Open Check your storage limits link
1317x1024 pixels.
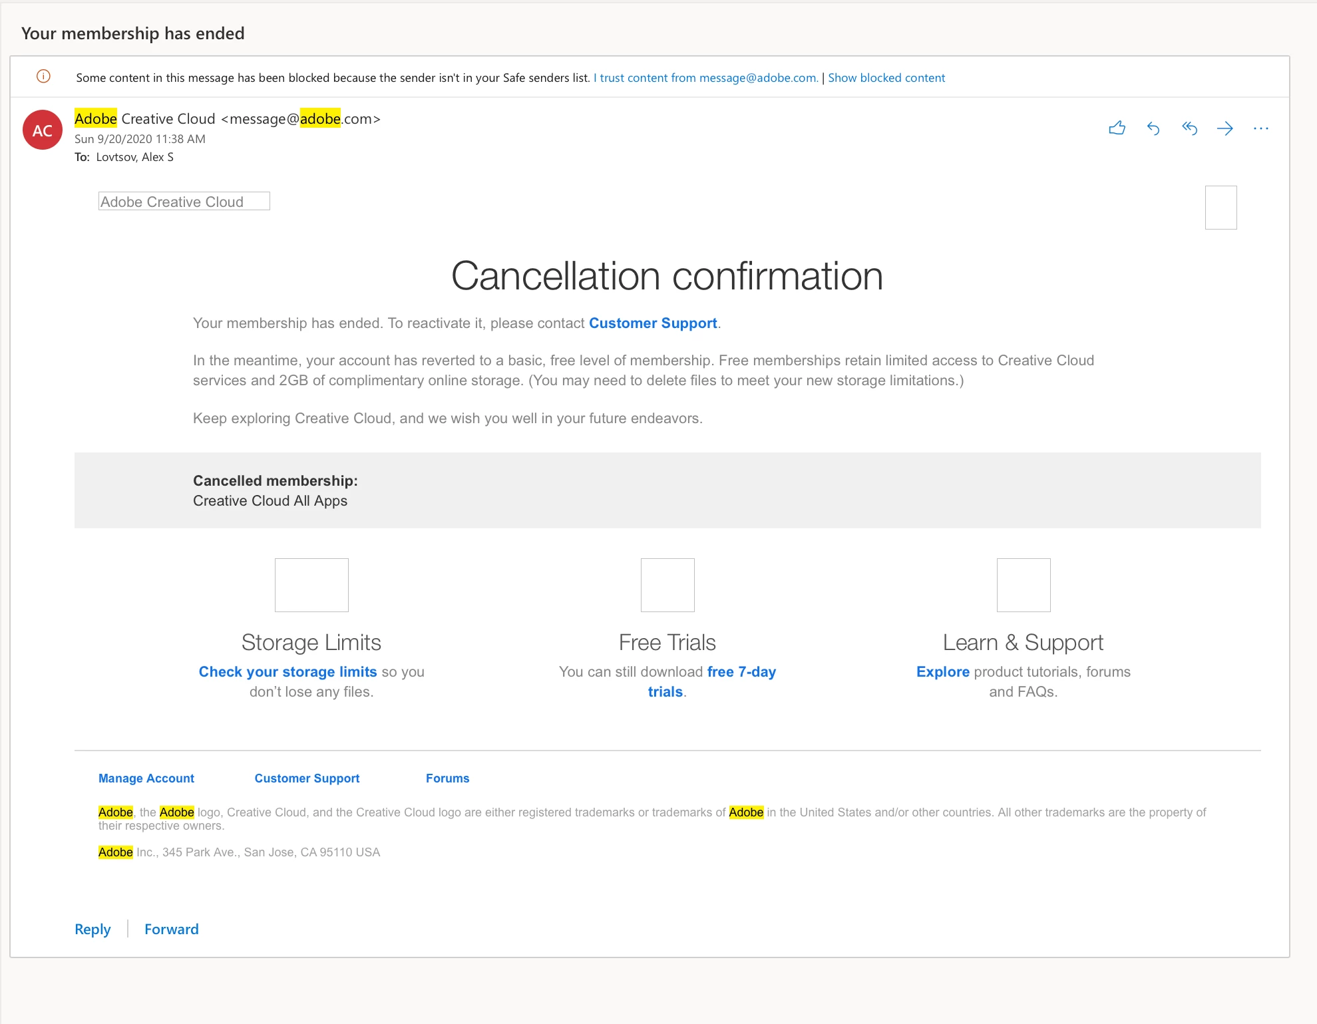pyautogui.click(x=287, y=672)
